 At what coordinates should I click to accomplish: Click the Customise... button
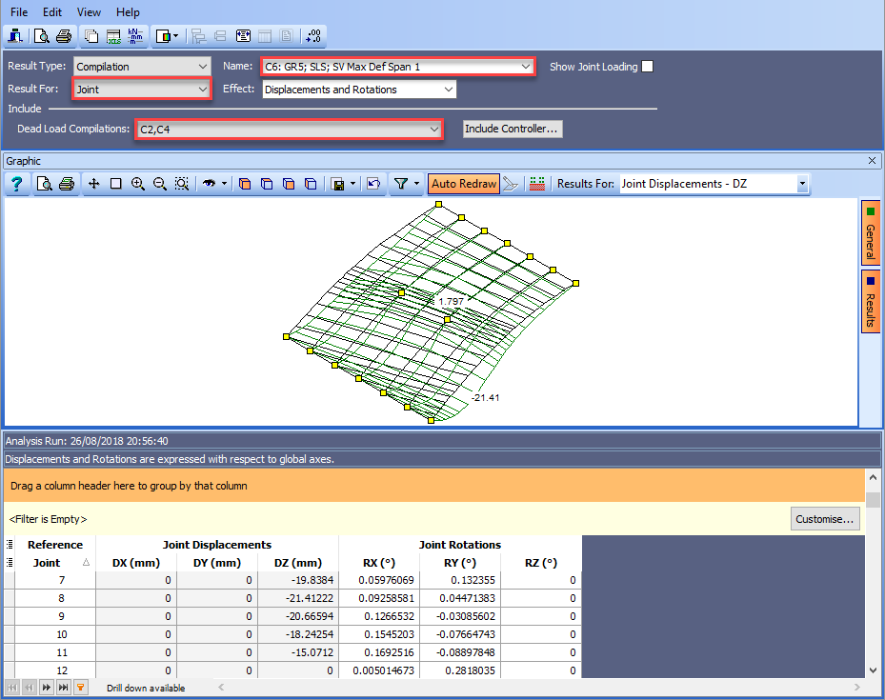tap(825, 519)
